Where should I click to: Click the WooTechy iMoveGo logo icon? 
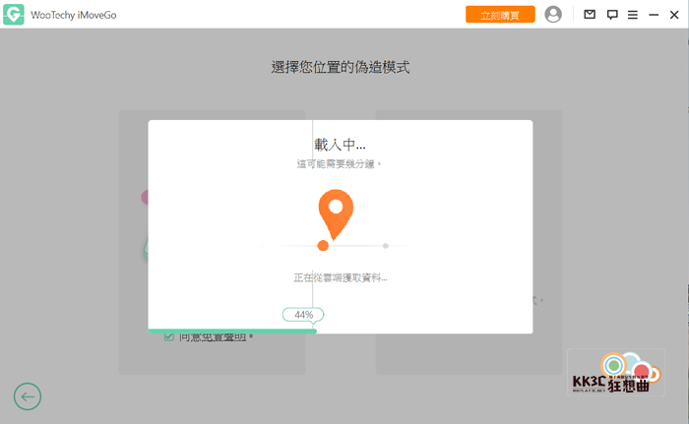14,15
